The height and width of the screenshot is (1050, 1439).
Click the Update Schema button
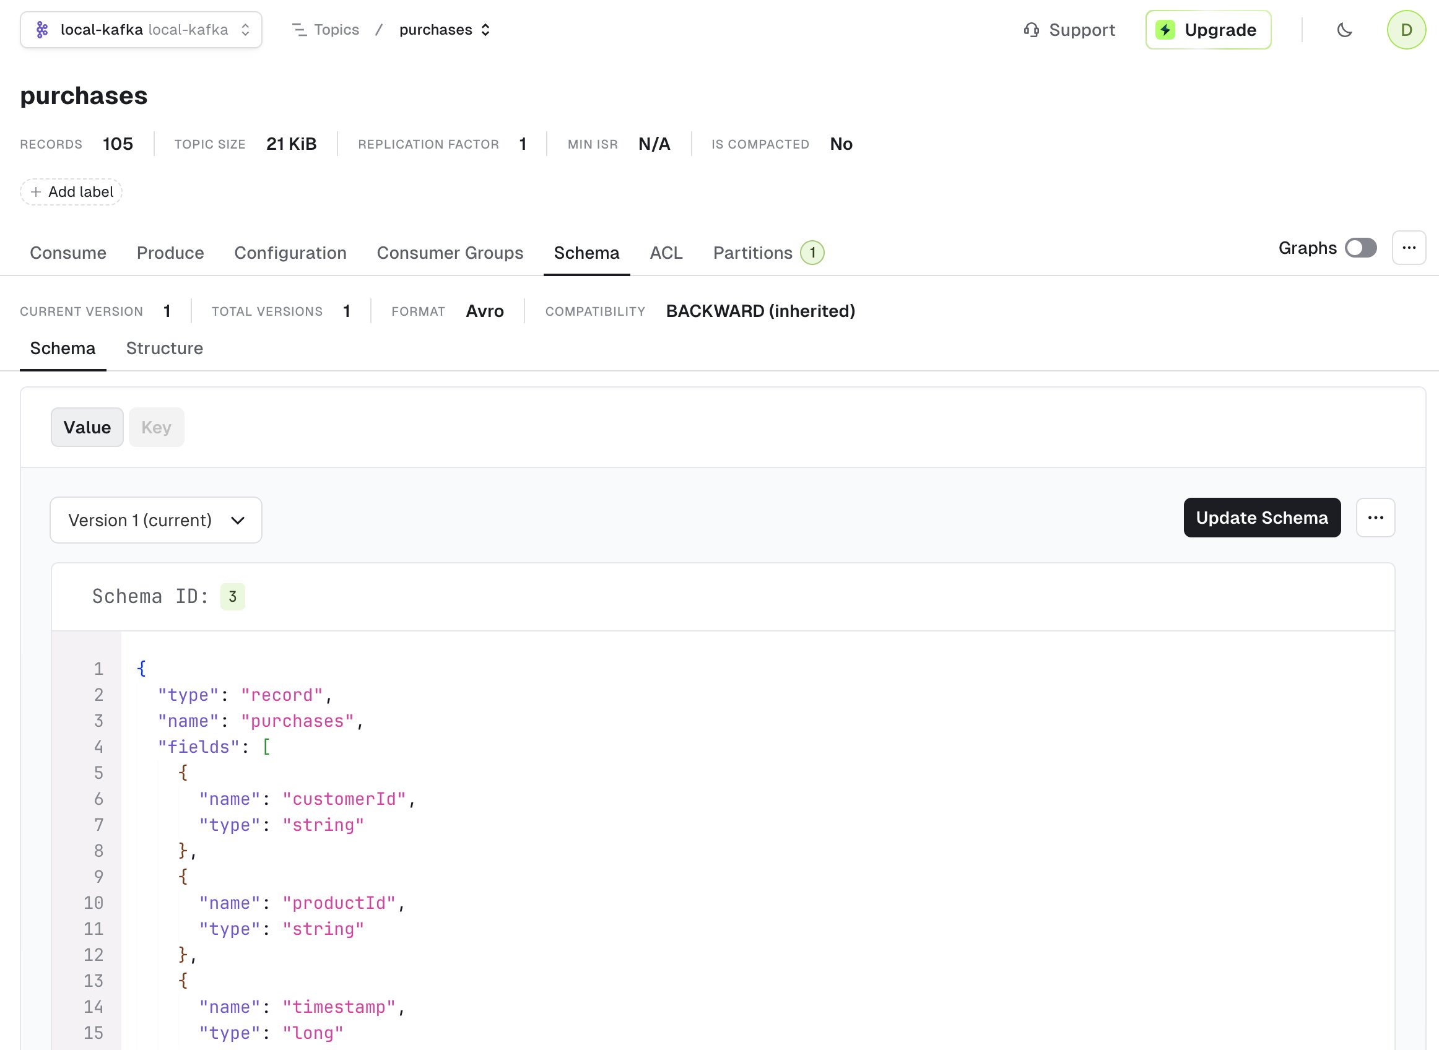pos(1262,518)
